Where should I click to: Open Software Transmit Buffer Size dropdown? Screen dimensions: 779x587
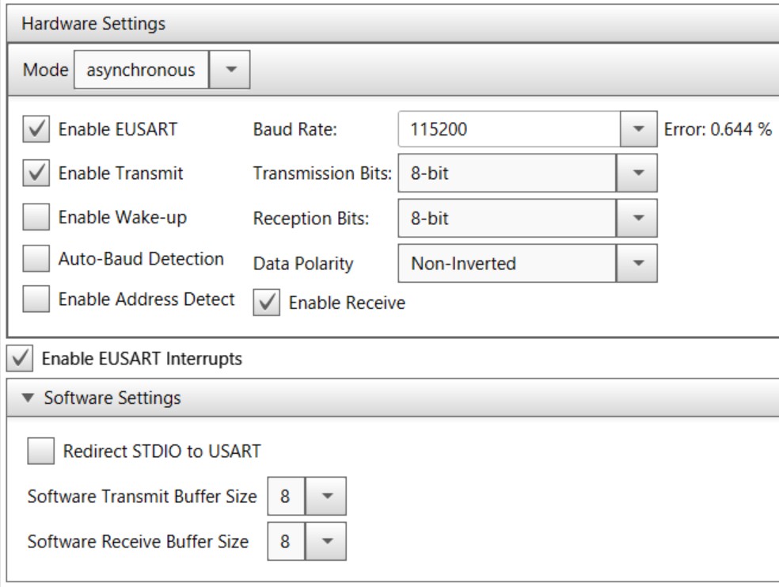pos(326,497)
